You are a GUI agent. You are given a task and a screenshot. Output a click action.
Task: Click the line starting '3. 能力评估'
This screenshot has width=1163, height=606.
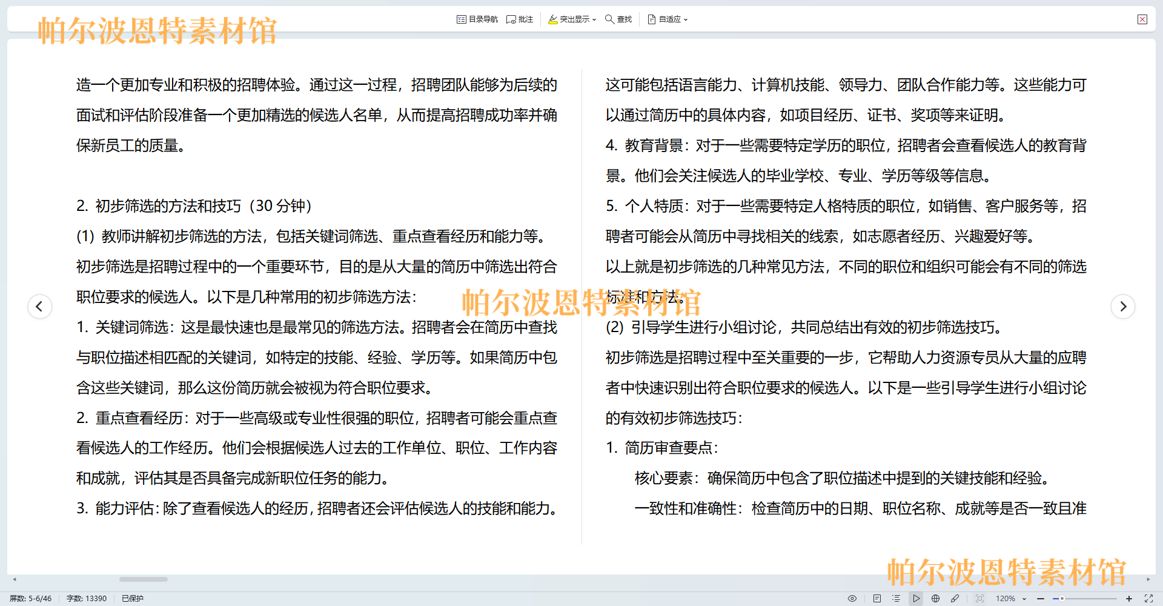click(x=317, y=508)
